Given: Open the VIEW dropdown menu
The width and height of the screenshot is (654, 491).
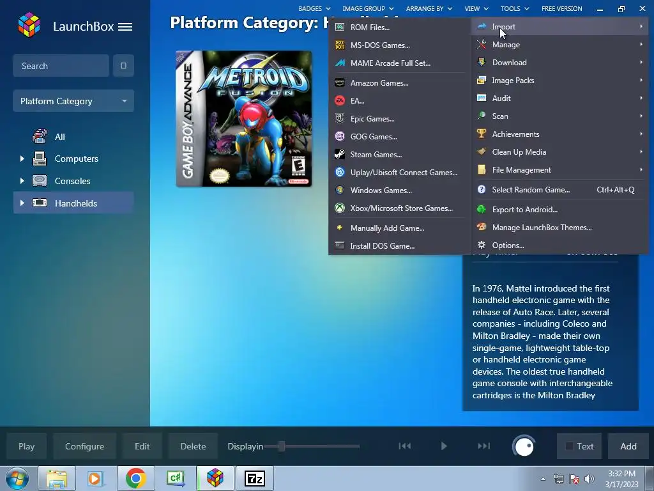Looking at the screenshot, I should 476,8.
